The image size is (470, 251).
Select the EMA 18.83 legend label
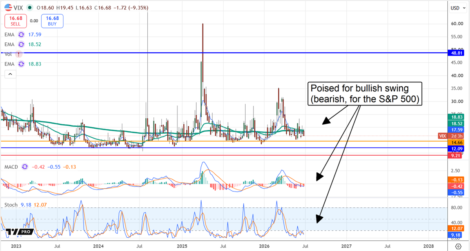[x=9, y=64]
